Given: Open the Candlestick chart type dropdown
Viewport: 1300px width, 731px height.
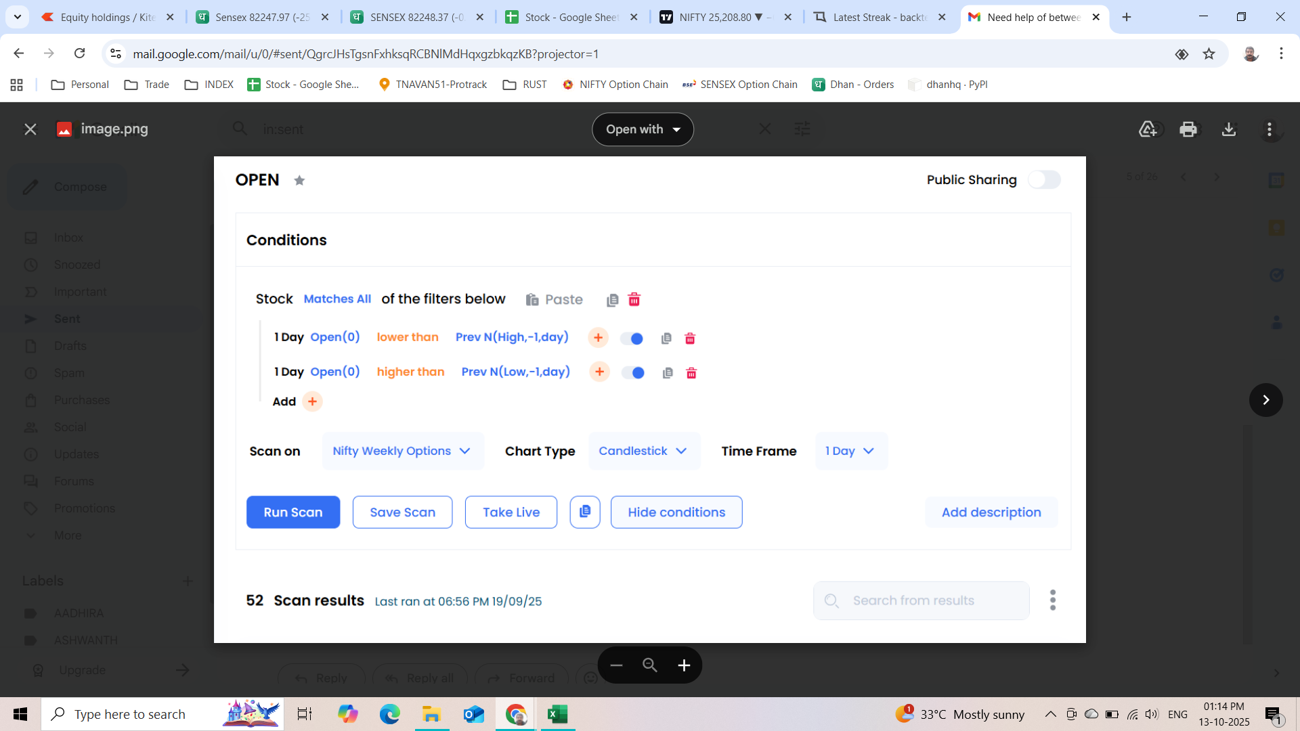Looking at the screenshot, I should click(x=643, y=451).
